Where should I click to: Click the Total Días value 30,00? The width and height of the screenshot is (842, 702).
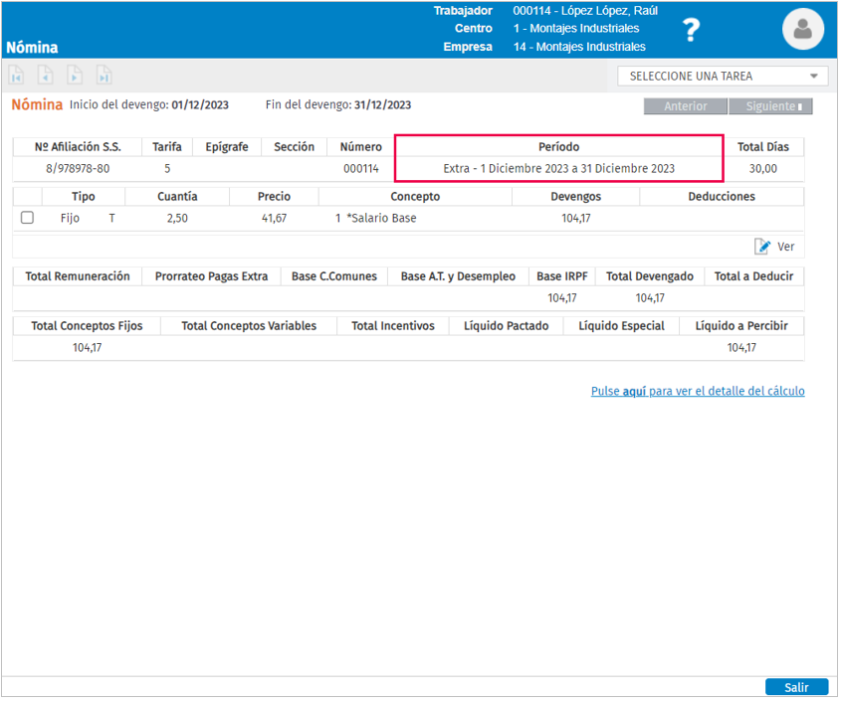point(762,169)
